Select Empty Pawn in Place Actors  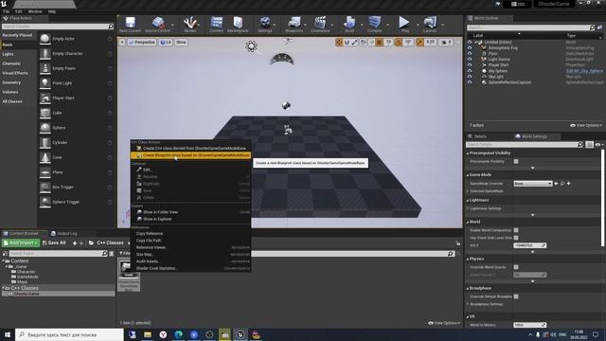[76, 68]
